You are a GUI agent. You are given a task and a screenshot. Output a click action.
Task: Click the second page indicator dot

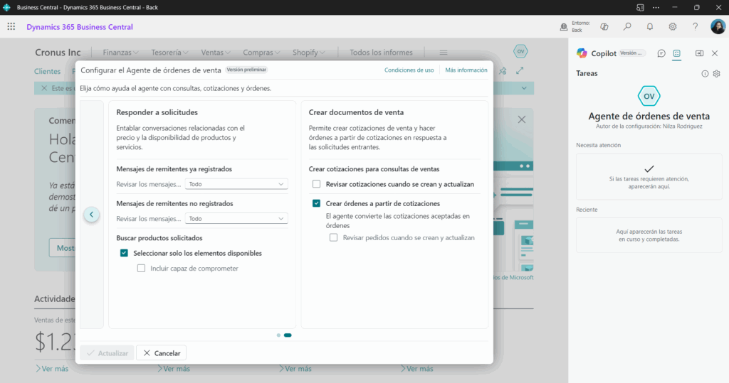tap(288, 335)
